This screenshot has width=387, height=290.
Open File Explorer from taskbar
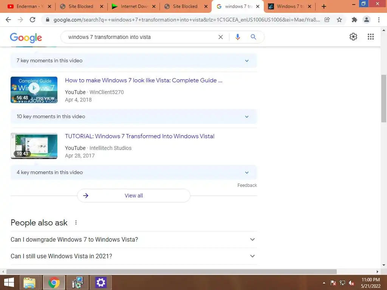click(x=29, y=282)
